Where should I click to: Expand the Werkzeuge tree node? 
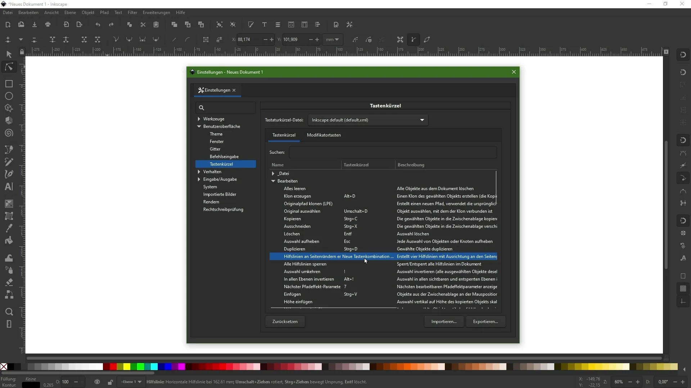[199, 119]
